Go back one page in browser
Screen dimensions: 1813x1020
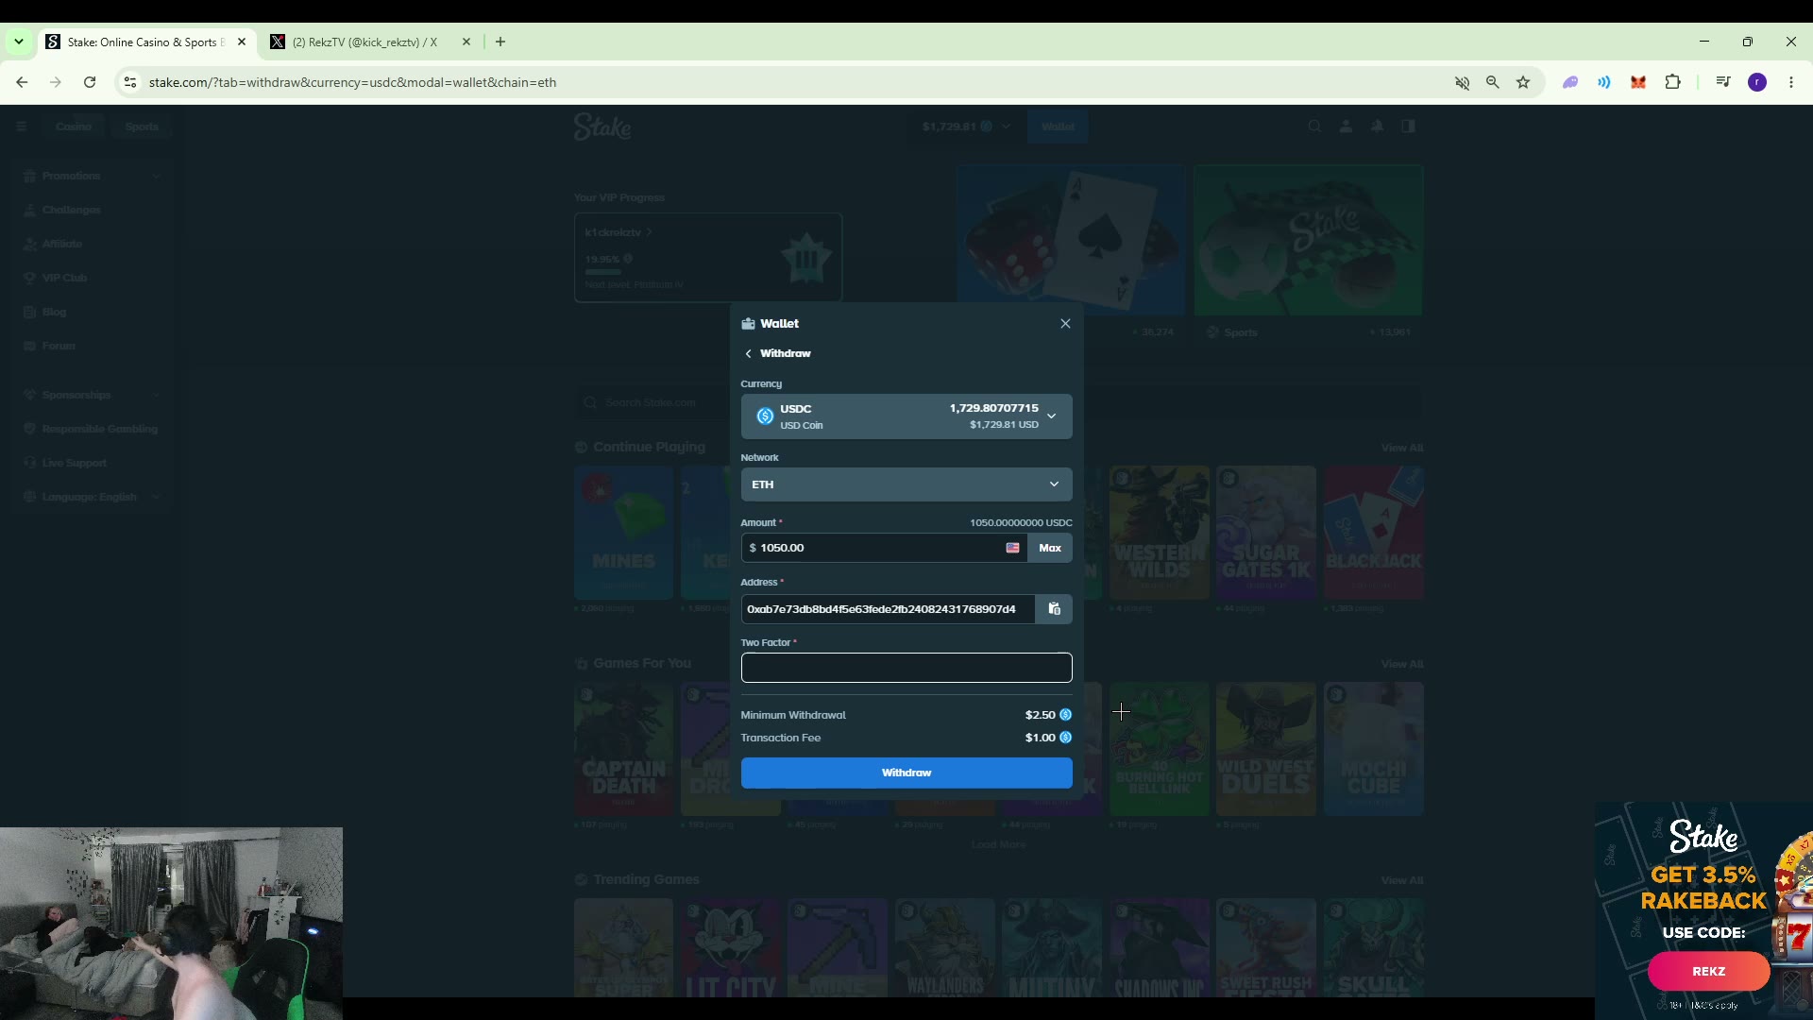22,82
